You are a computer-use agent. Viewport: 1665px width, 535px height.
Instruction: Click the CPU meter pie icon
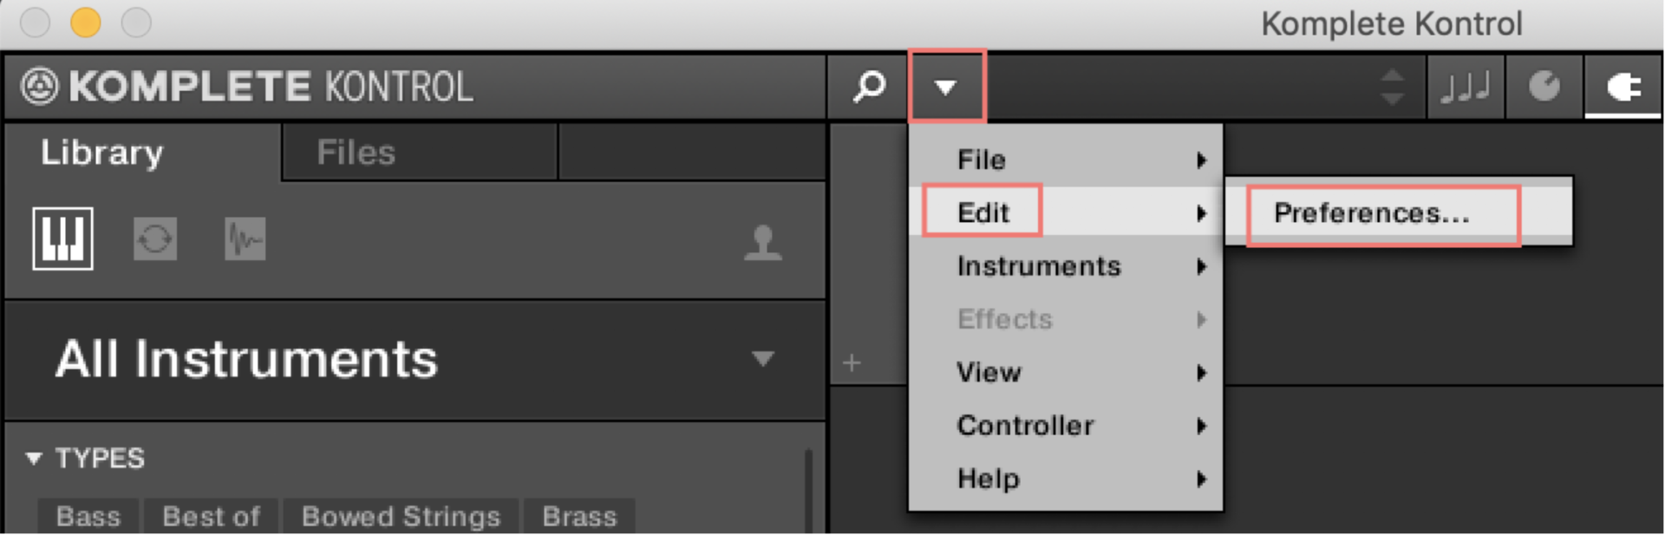(1543, 86)
